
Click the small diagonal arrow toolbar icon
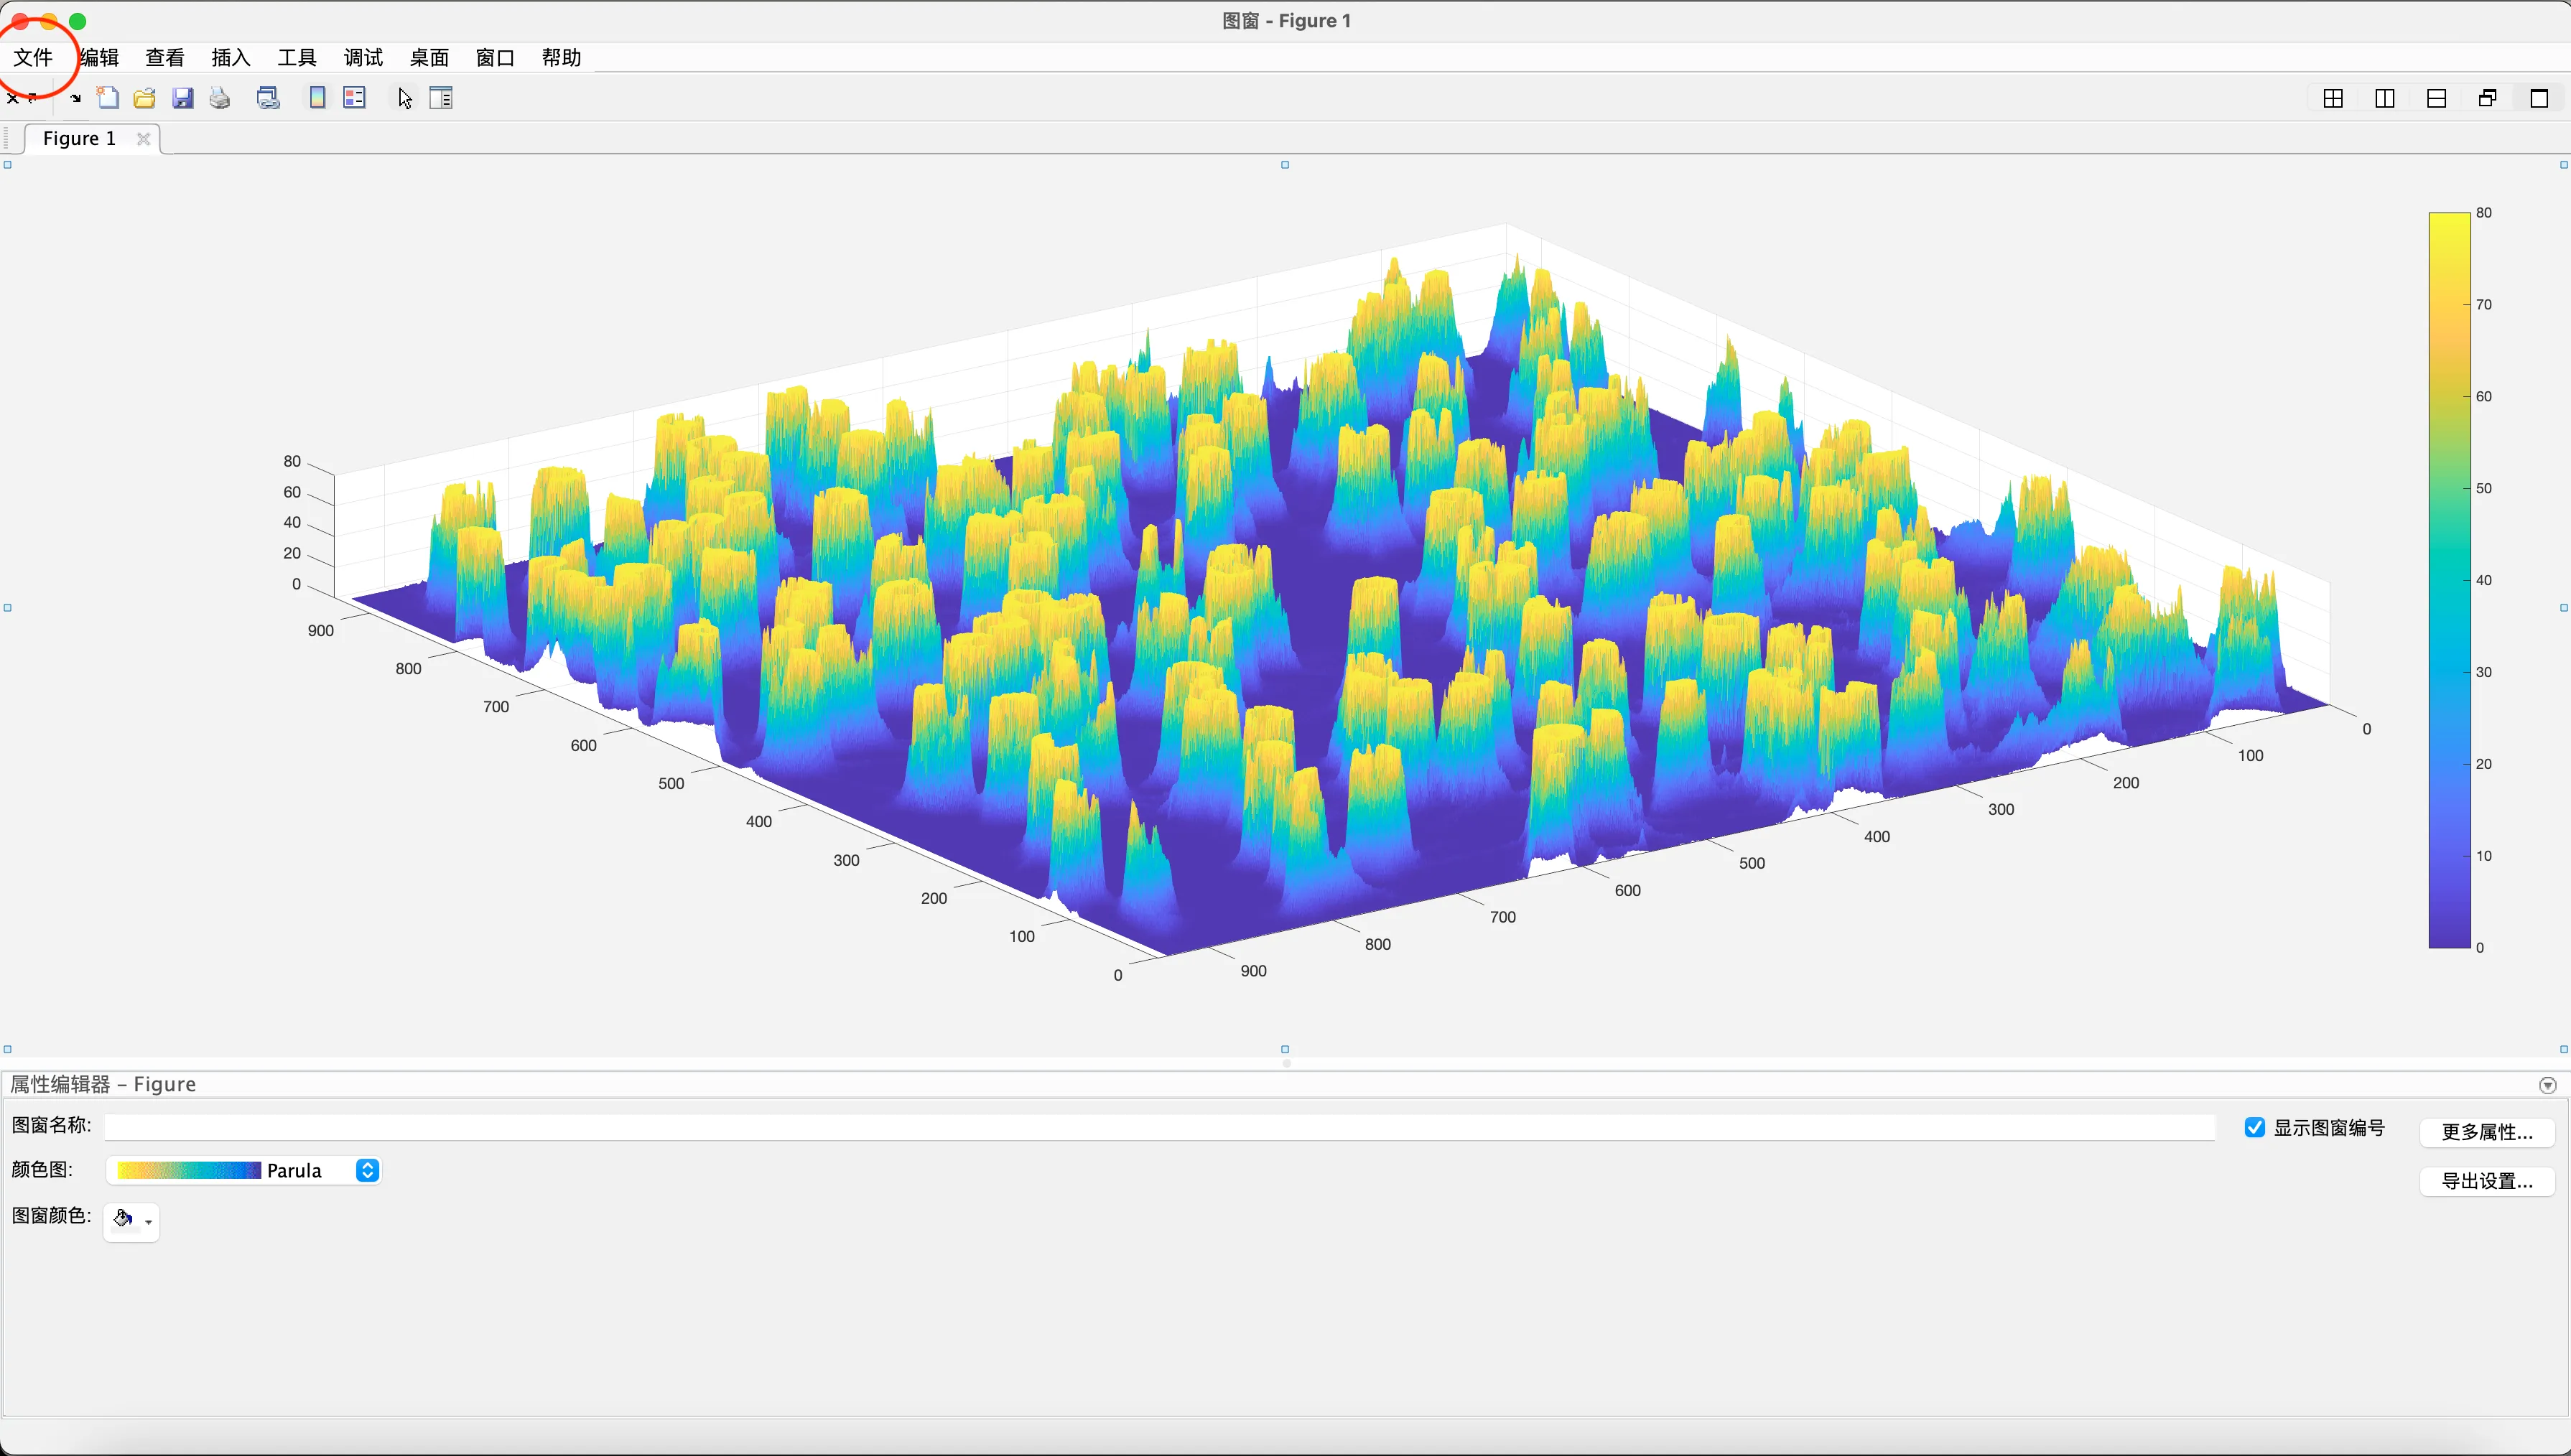tap(75, 98)
